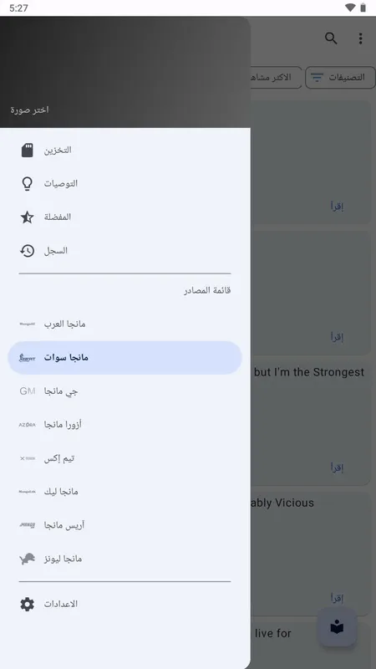
Task: Open history via the clock icon
Action: tap(28, 250)
